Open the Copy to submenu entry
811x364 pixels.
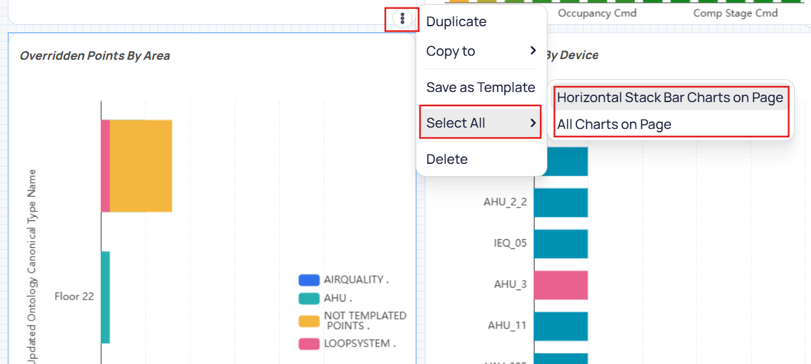tap(451, 51)
